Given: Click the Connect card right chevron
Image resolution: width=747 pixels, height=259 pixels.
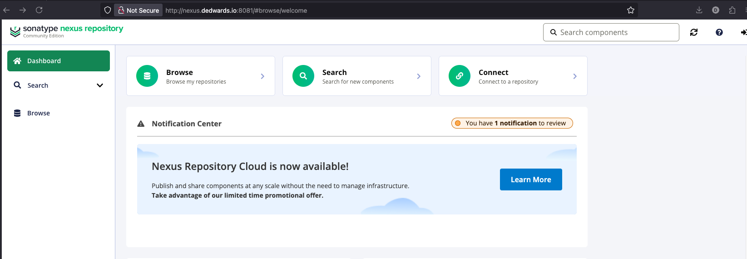Looking at the screenshot, I should point(575,76).
